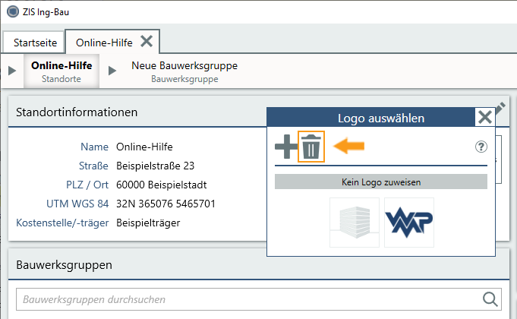Expand the arrow before Neue Bauwerksgruppe

tap(112, 71)
